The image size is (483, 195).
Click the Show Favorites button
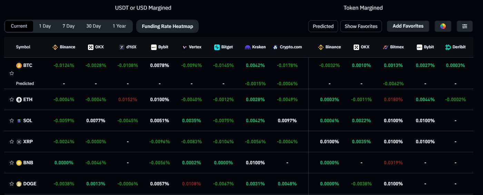(361, 26)
